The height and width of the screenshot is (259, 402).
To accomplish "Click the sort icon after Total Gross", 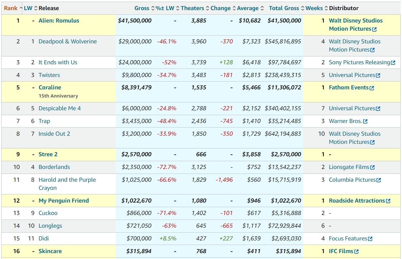I will (x=303, y=8).
